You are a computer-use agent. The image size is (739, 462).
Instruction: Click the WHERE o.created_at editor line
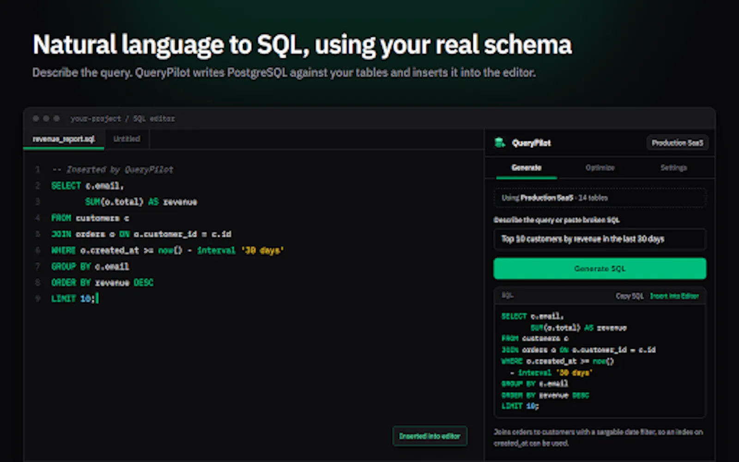(x=167, y=250)
